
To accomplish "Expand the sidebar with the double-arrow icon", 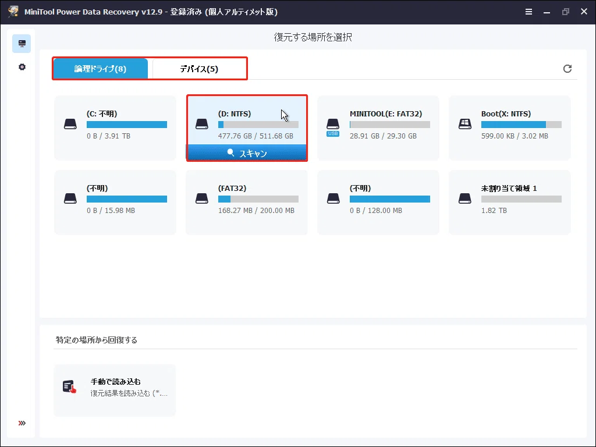I will [22, 423].
